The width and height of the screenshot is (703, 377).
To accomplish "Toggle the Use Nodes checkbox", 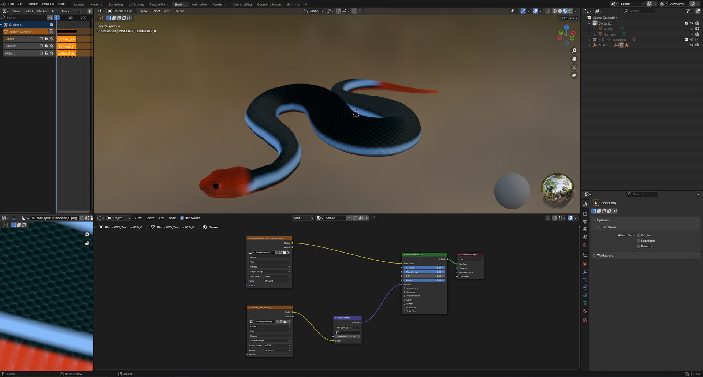I will pos(182,218).
